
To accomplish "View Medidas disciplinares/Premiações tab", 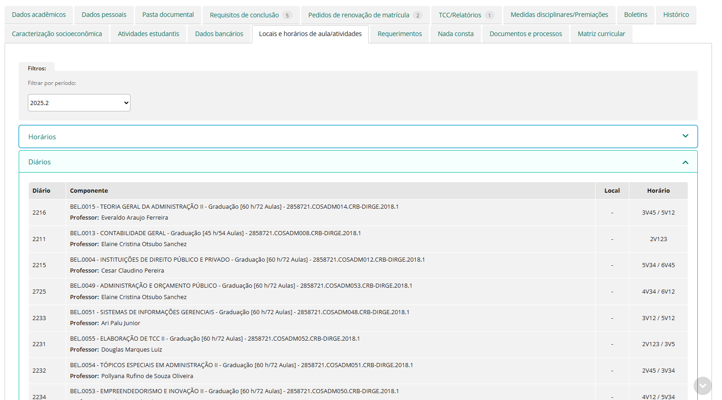I will pos(559,15).
